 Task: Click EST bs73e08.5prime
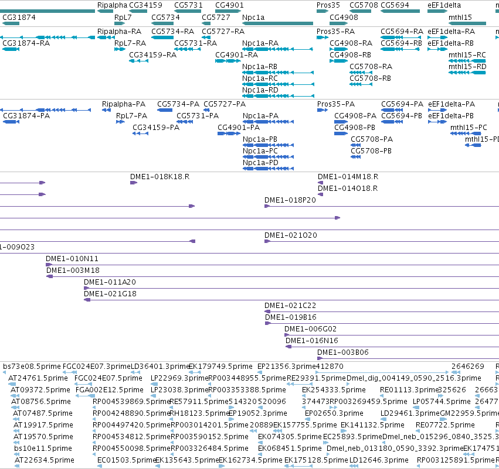(x=32, y=367)
